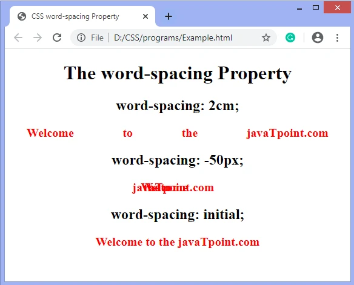The image size is (354, 285).
Task: Maximize the browser window
Action: click(x=316, y=8)
